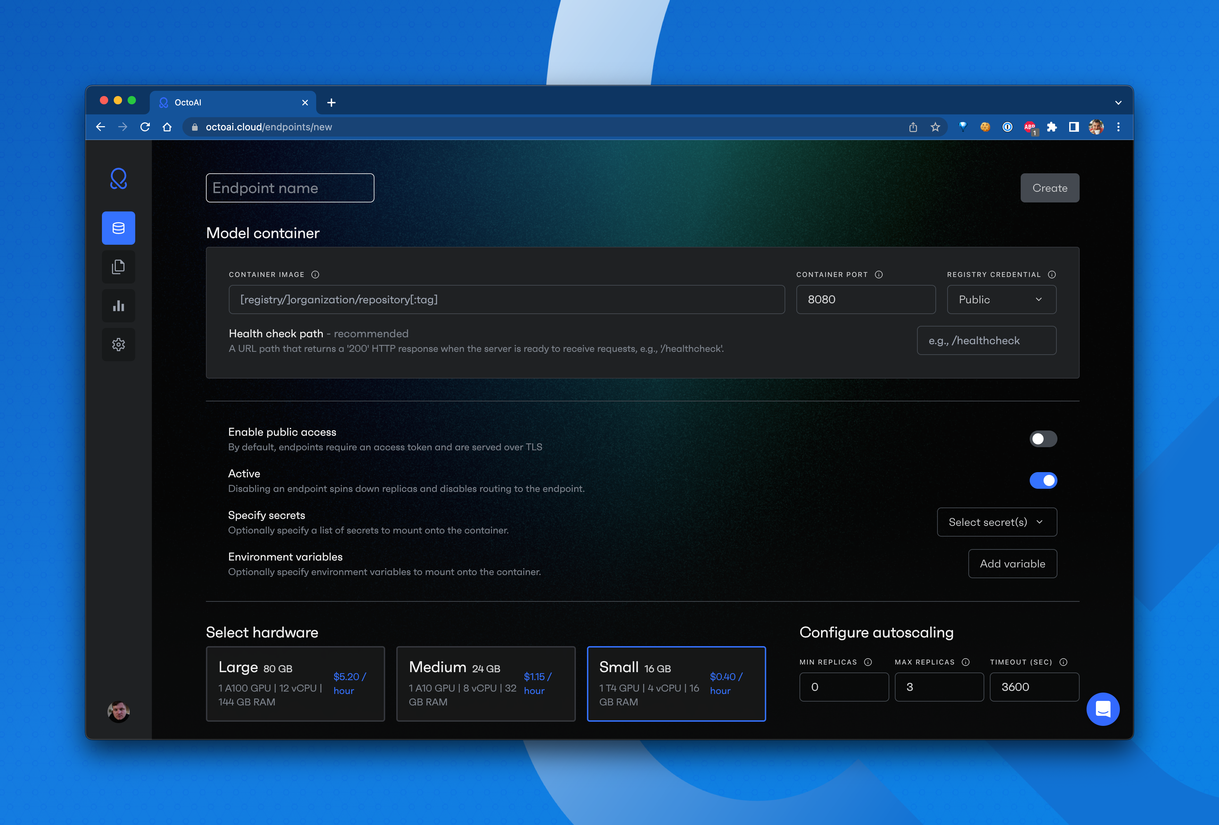Viewport: 1219px width, 825px height.
Task: Click the Endpoint name field
Action: pyautogui.click(x=289, y=188)
